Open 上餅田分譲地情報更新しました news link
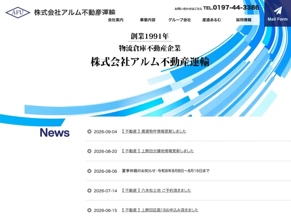 pyautogui.click(x=158, y=151)
